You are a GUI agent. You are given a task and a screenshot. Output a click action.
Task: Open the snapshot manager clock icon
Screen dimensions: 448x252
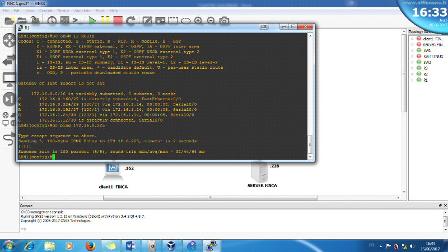(52, 21)
